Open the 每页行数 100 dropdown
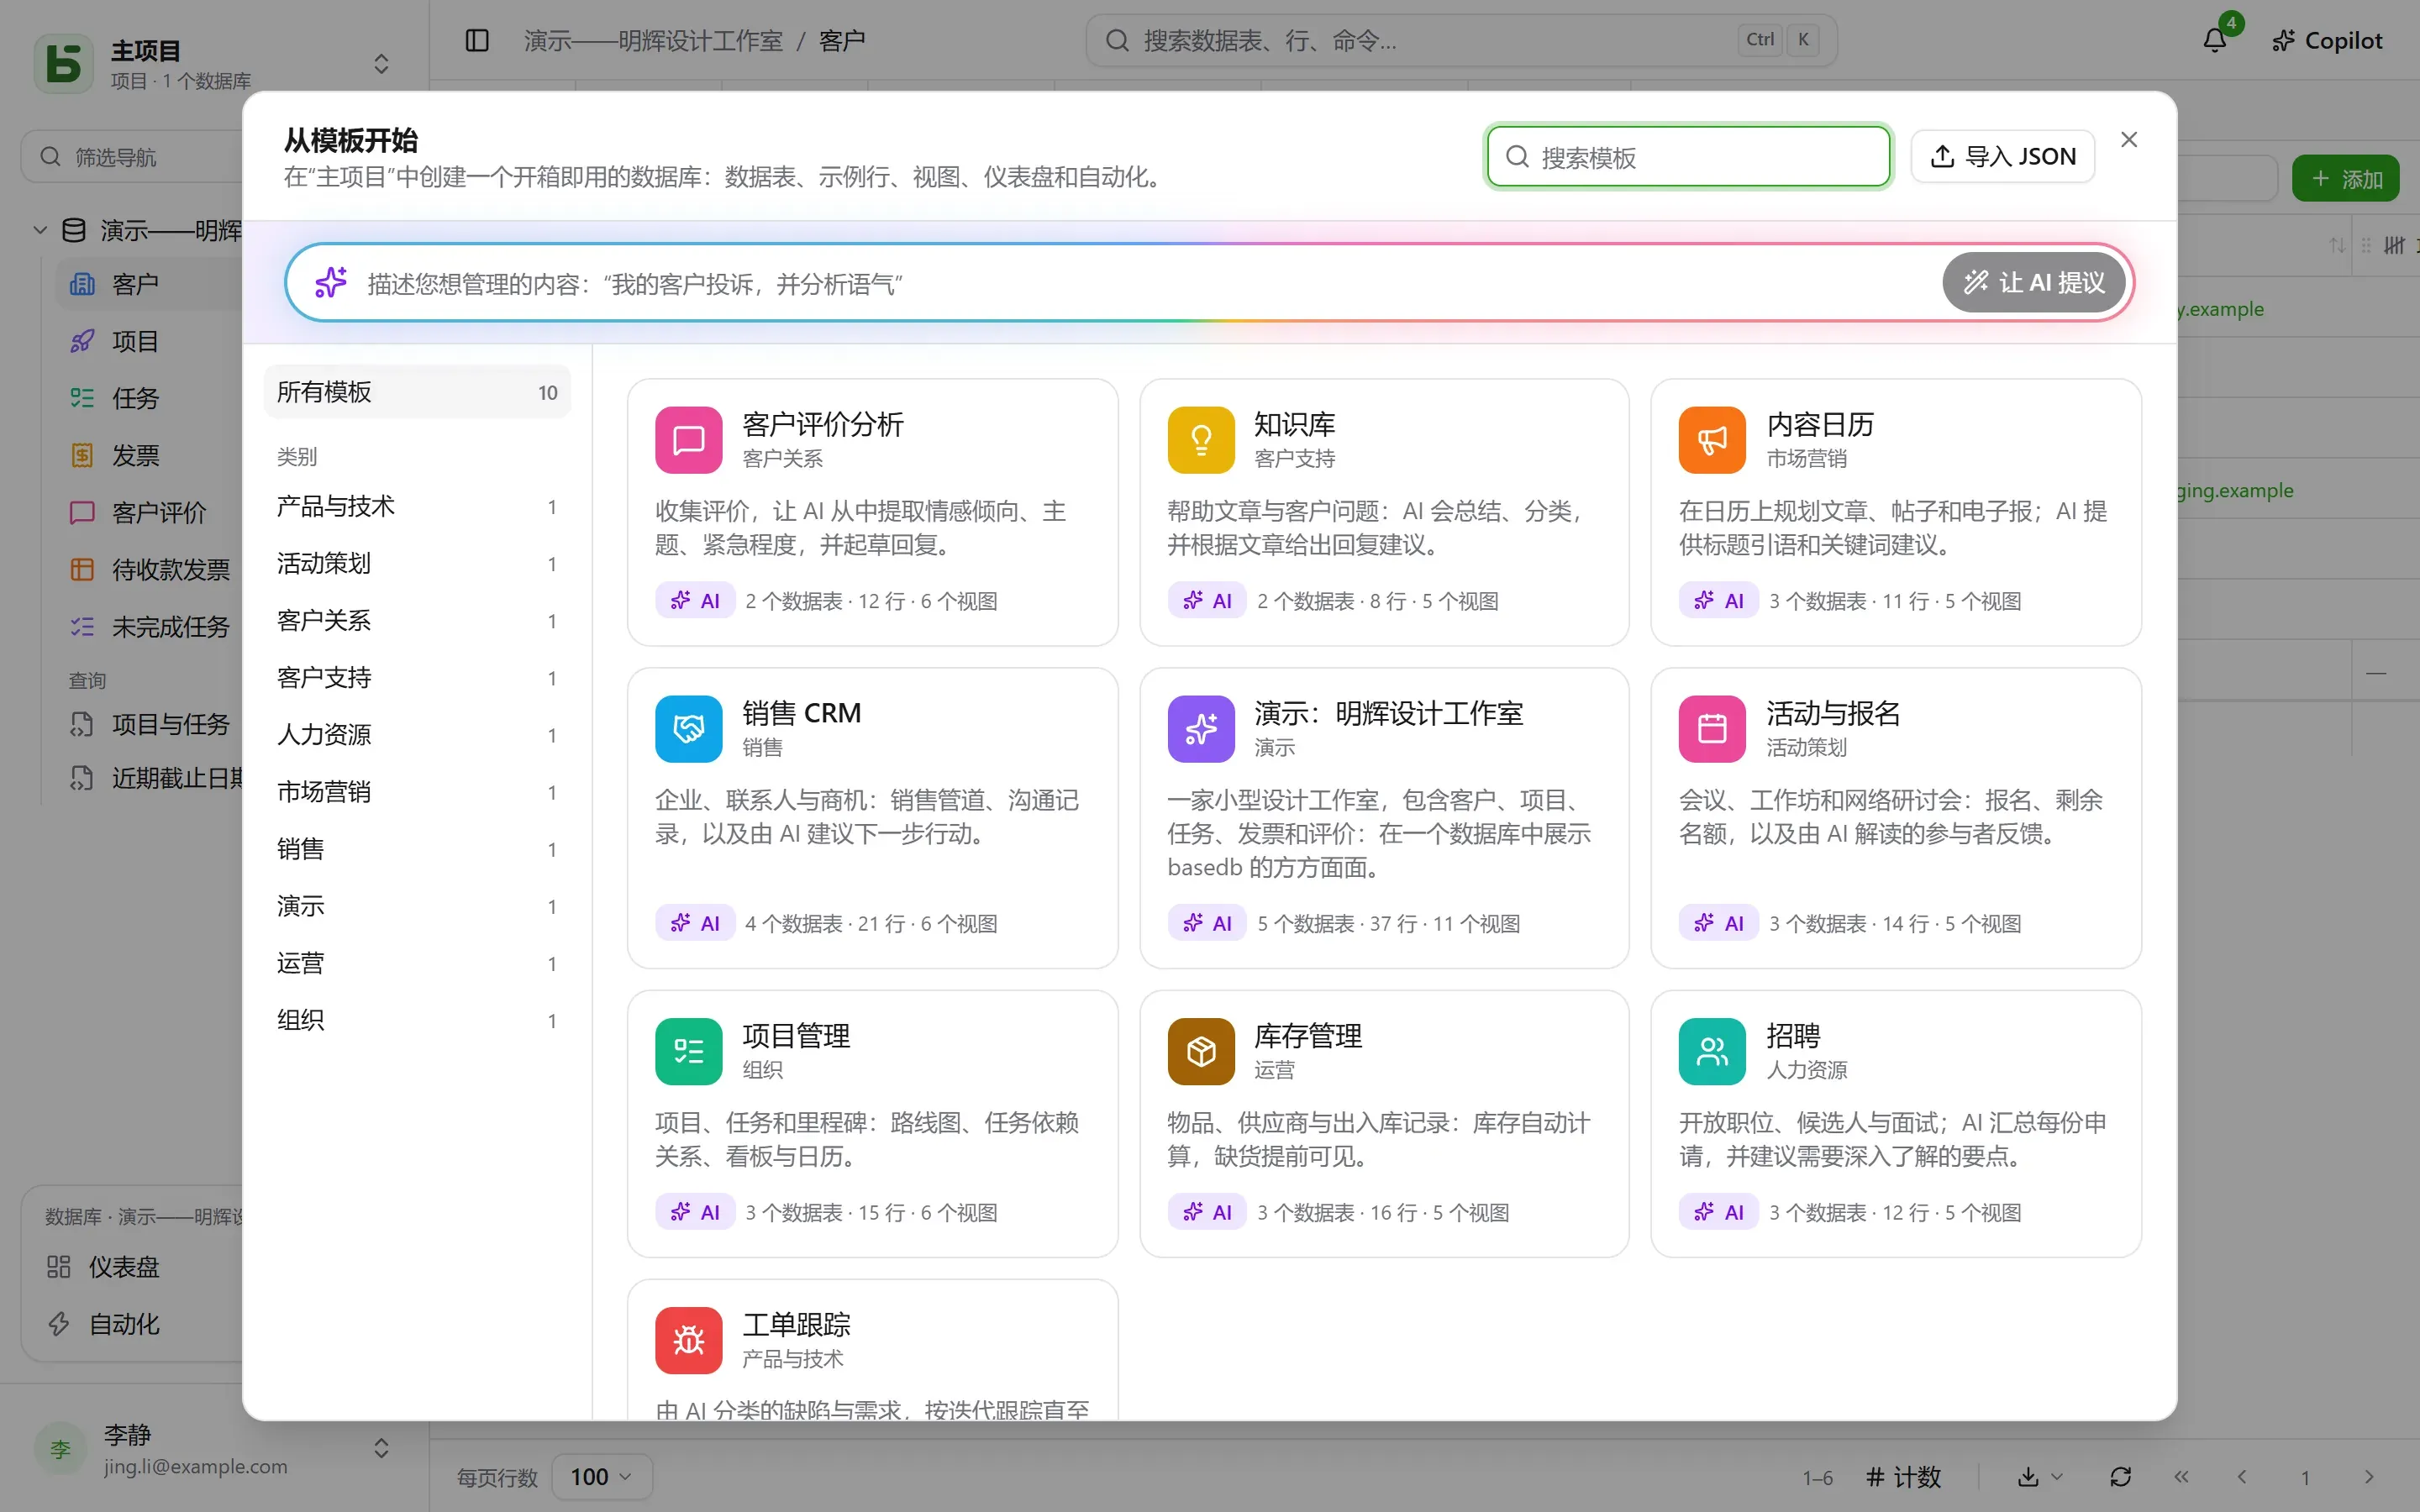The image size is (2420, 1512). pos(601,1477)
